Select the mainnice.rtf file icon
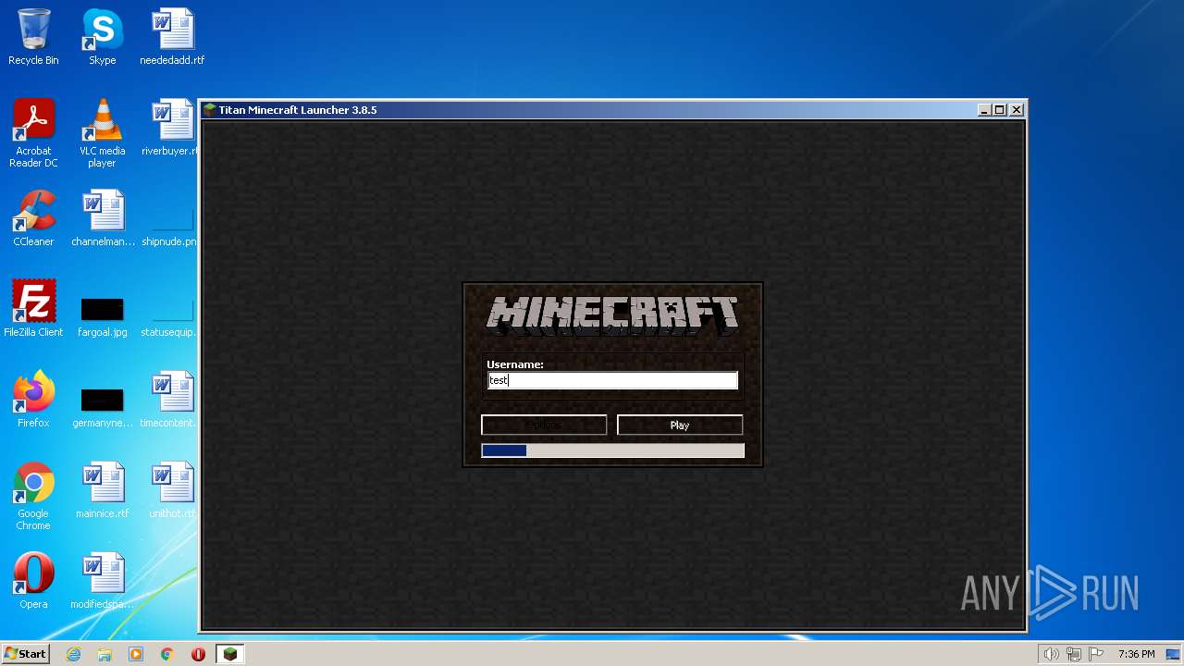 point(102,490)
